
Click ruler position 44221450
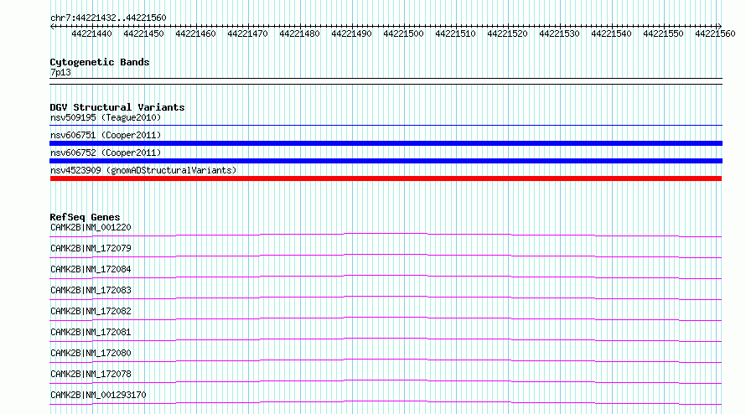(143, 34)
